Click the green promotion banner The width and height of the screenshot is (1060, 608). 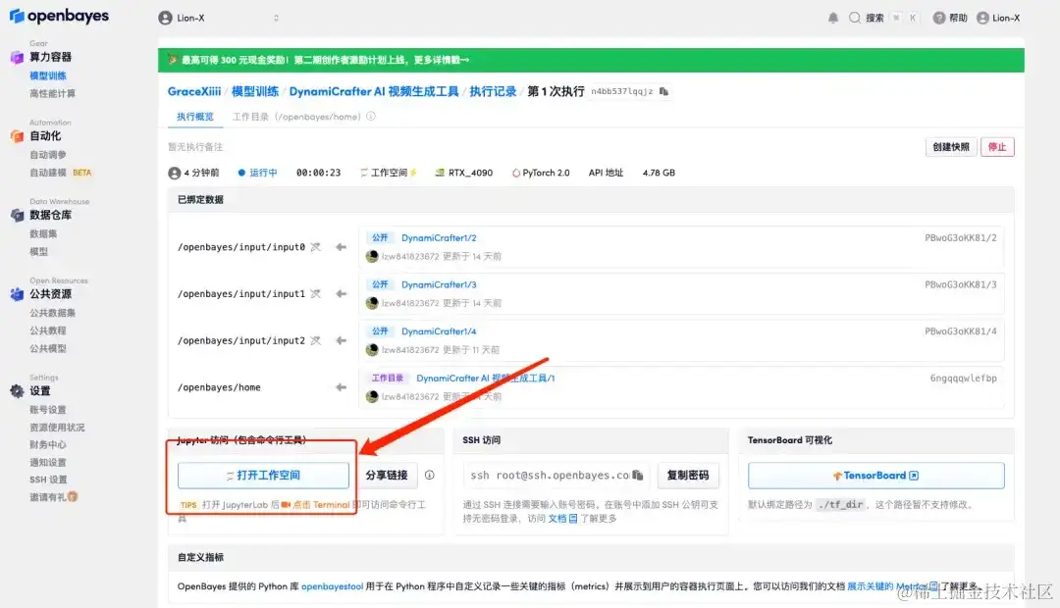(591, 60)
